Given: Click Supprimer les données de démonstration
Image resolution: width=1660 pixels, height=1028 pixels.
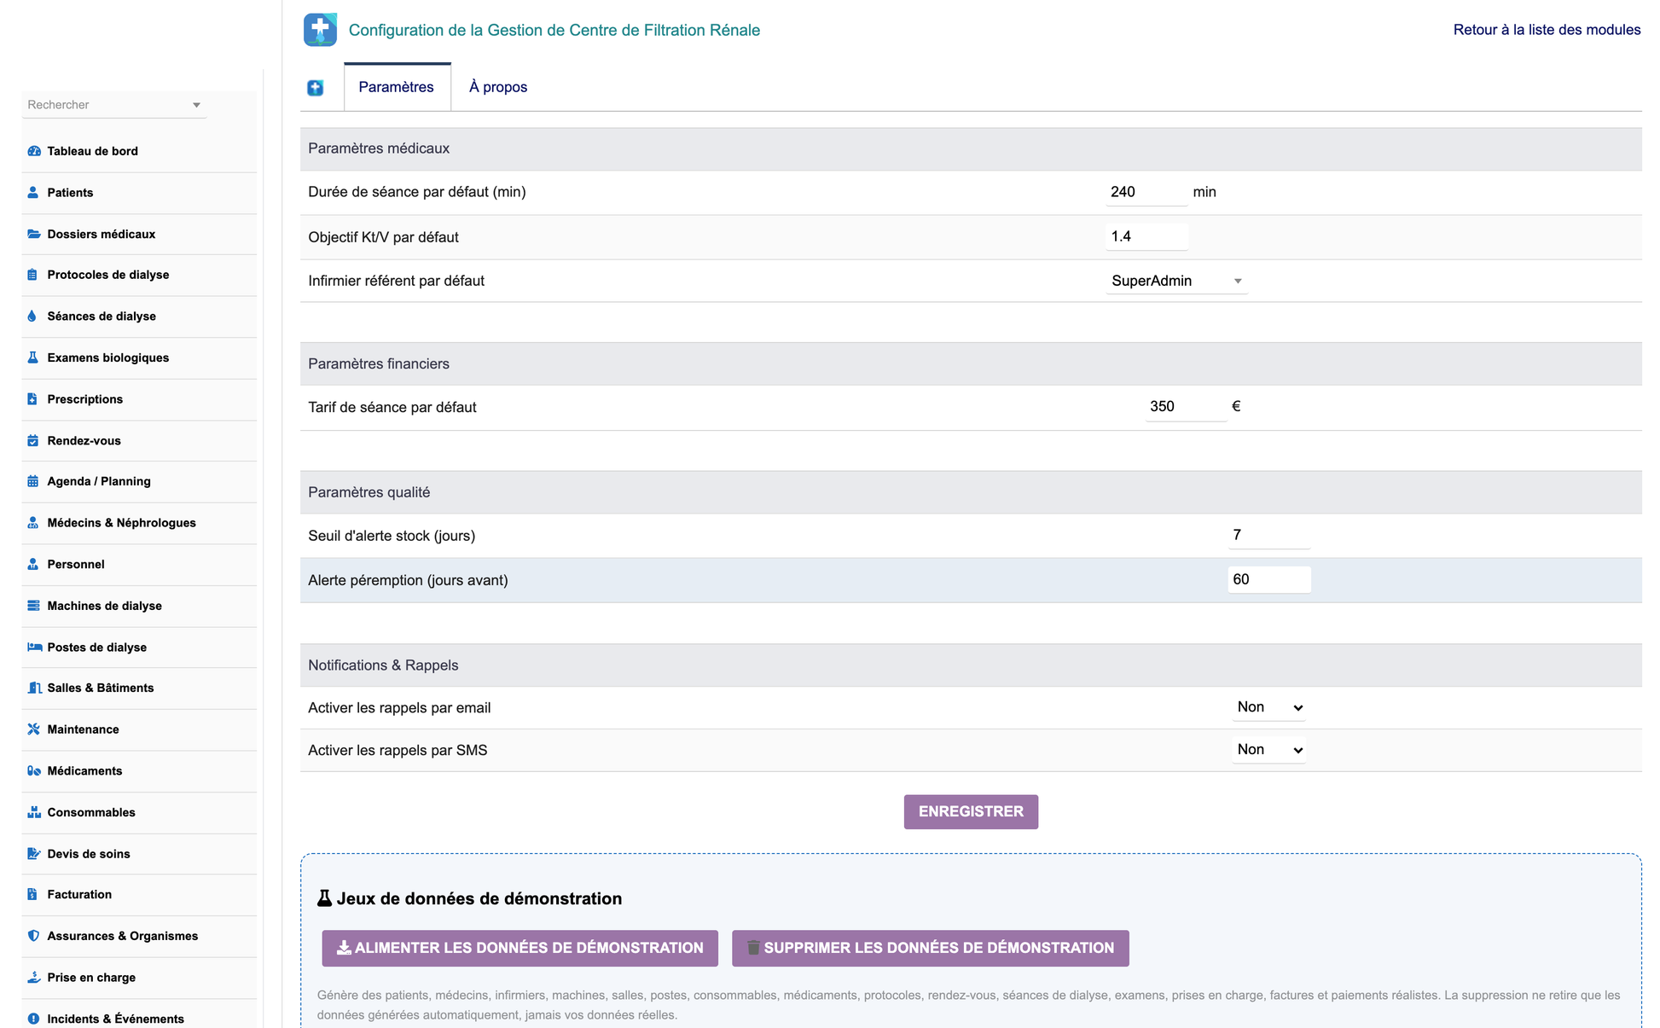Looking at the screenshot, I should 930,949.
